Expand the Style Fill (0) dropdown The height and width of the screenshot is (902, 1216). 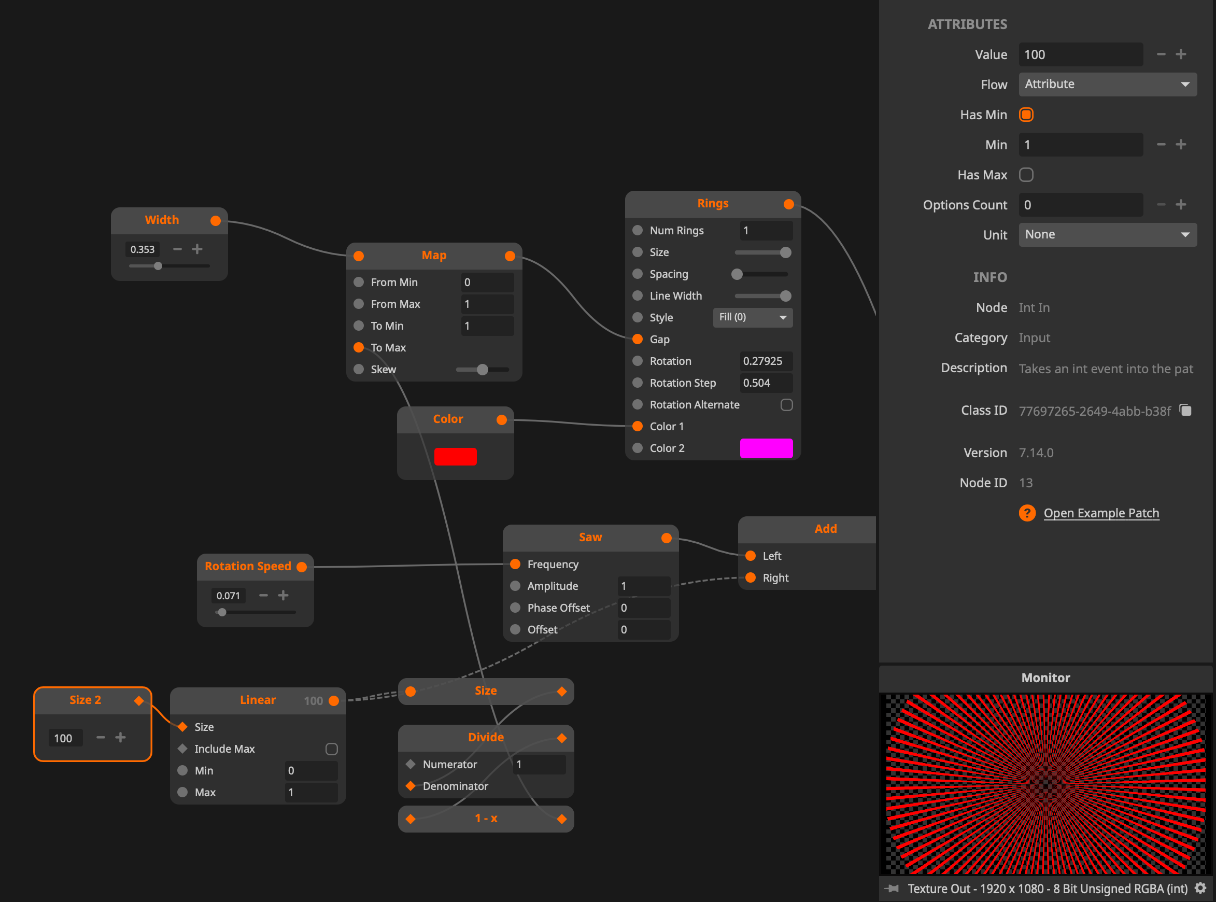pos(752,317)
